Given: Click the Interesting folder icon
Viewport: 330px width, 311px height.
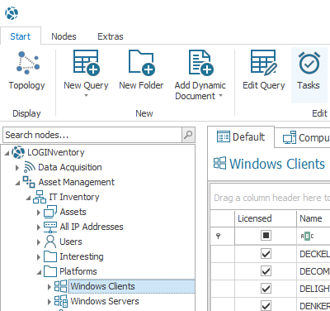Looking at the screenshot, I should click(x=50, y=256).
